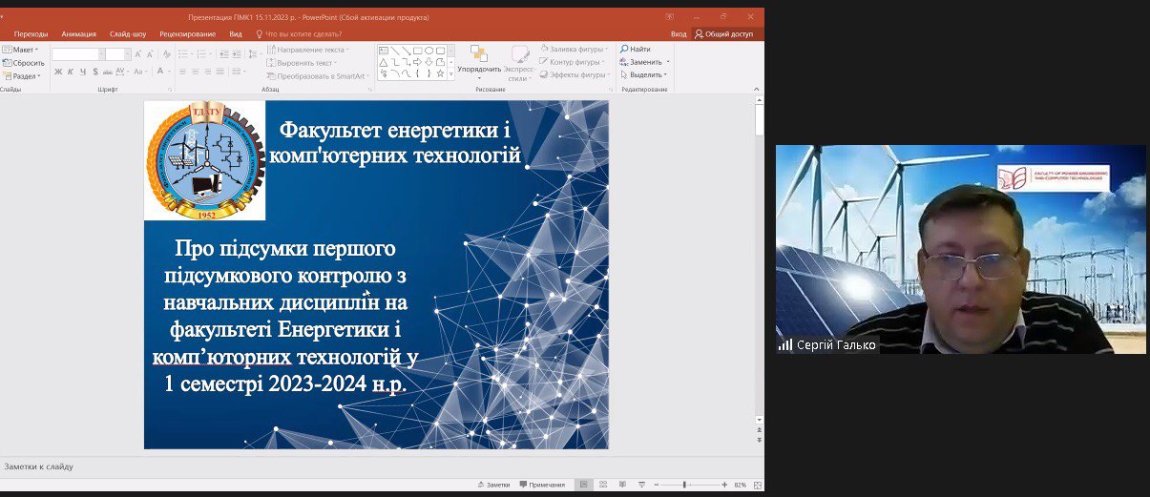Expand shapes gallery more button
The width and height of the screenshot is (1150, 497).
452,73
